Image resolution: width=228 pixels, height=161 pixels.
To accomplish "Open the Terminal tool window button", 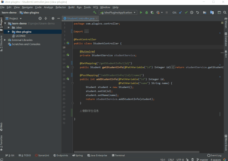I will click(x=118, y=155).
